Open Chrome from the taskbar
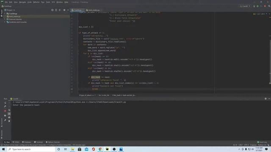 point(100,149)
